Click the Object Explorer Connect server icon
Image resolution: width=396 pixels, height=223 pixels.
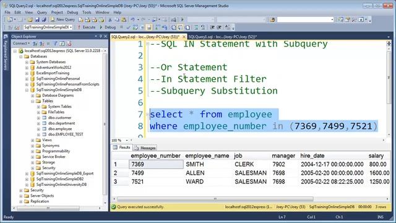[35, 44]
